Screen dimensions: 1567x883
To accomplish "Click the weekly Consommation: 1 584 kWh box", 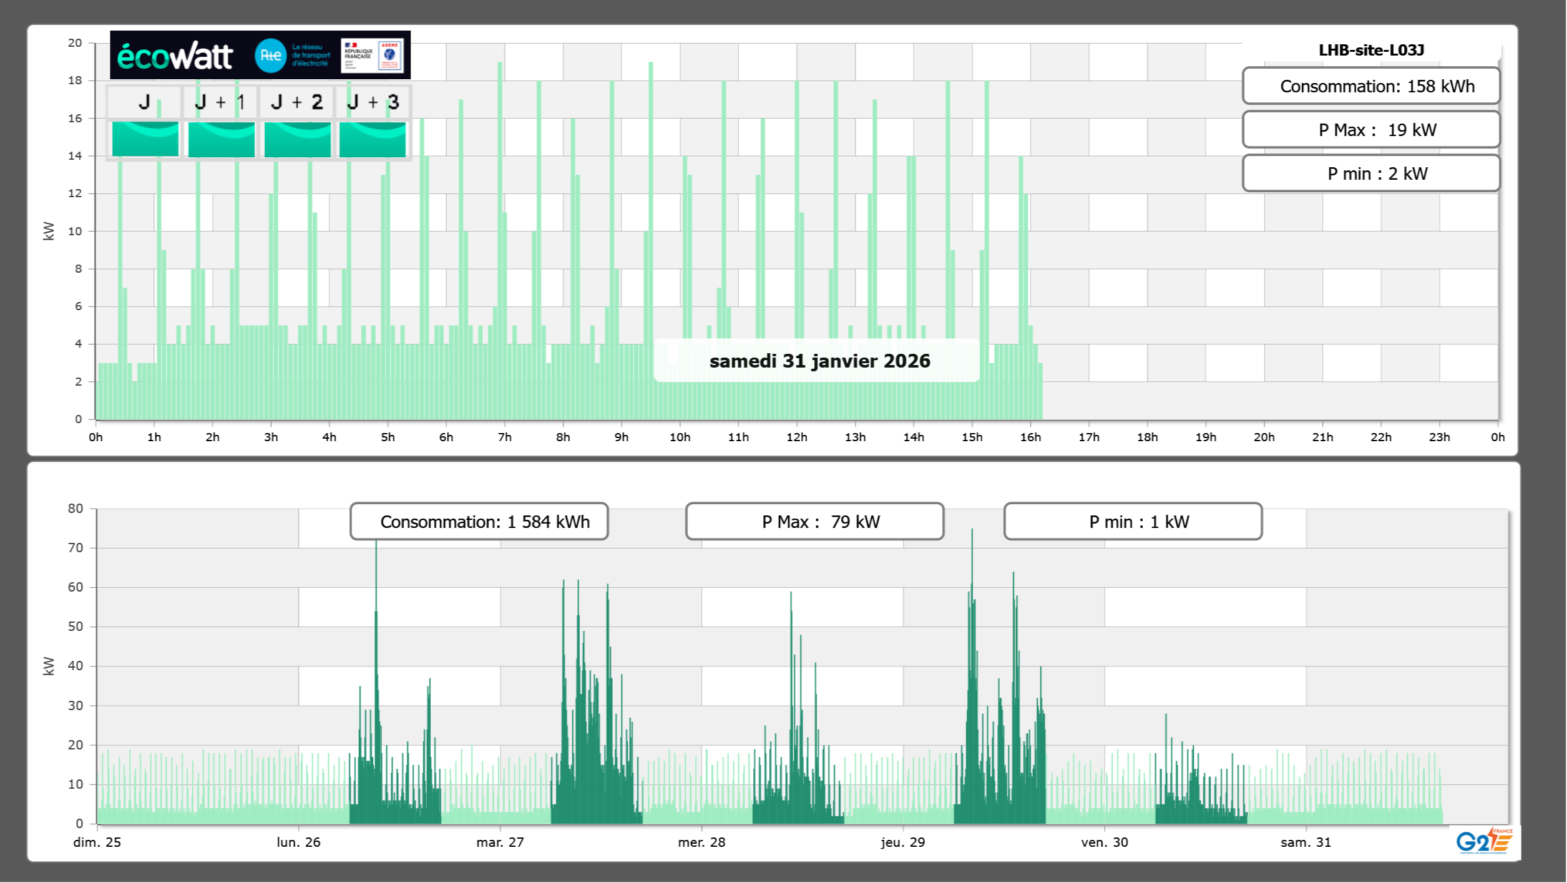I will point(479,522).
